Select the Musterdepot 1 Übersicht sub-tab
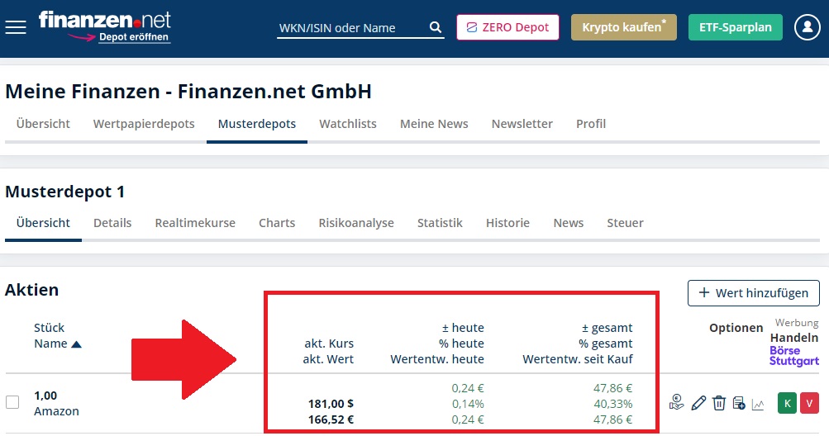The image size is (829, 436). click(x=43, y=223)
